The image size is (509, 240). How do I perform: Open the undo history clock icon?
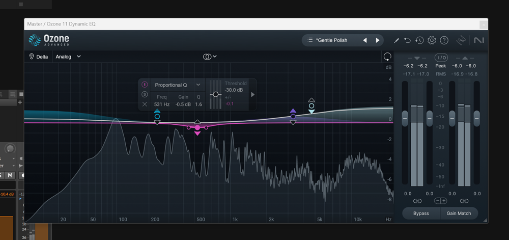click(x=419, y=40)
